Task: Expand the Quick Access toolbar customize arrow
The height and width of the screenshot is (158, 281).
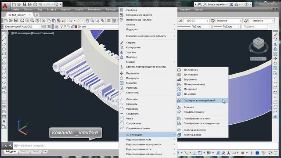Action: [x=61, y=4]
